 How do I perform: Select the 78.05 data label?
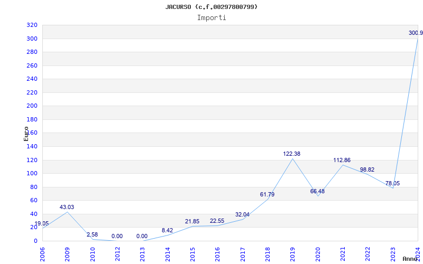pos(392,183)
